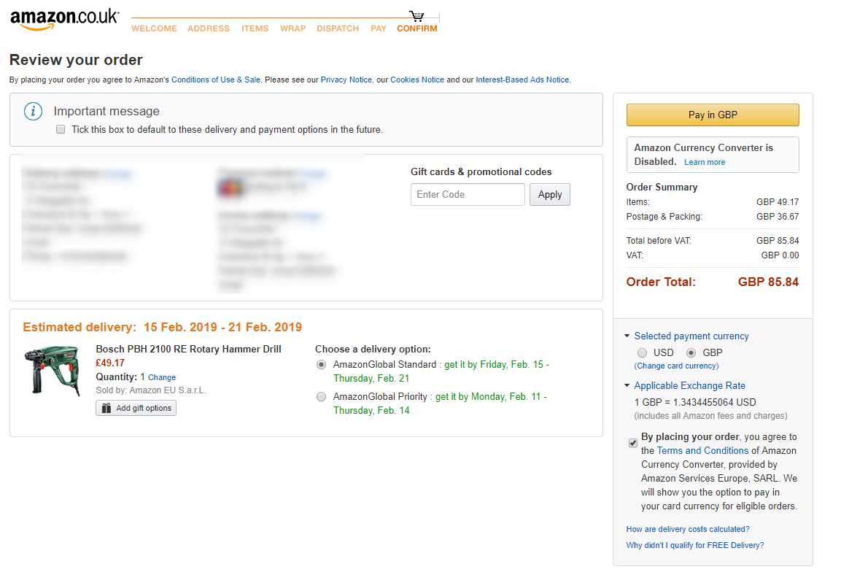
Task: Go to the DISPATCH checkout step
Action: pyautogui.click(x=338, y=29)
